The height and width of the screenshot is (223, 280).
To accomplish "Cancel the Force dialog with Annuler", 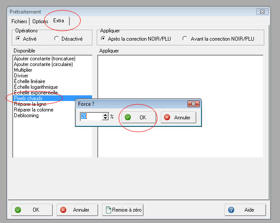I will [x=178, y=118].
